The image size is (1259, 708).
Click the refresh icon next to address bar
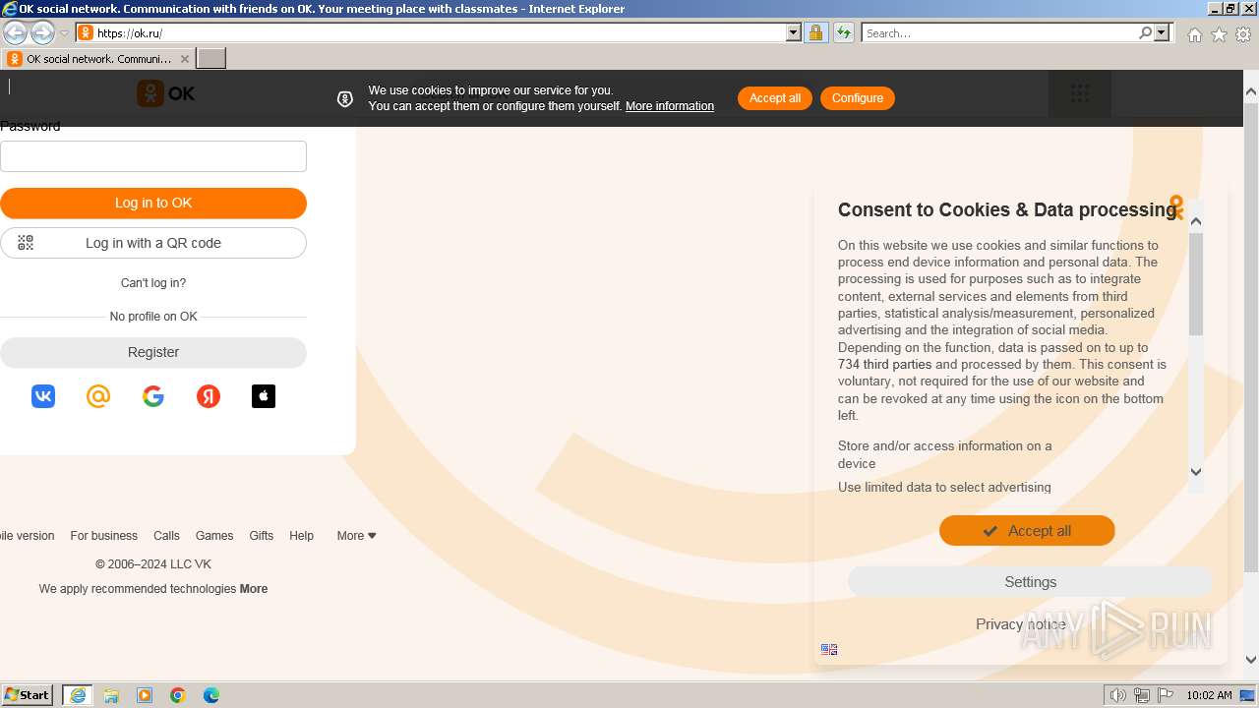tap(843, 32)
